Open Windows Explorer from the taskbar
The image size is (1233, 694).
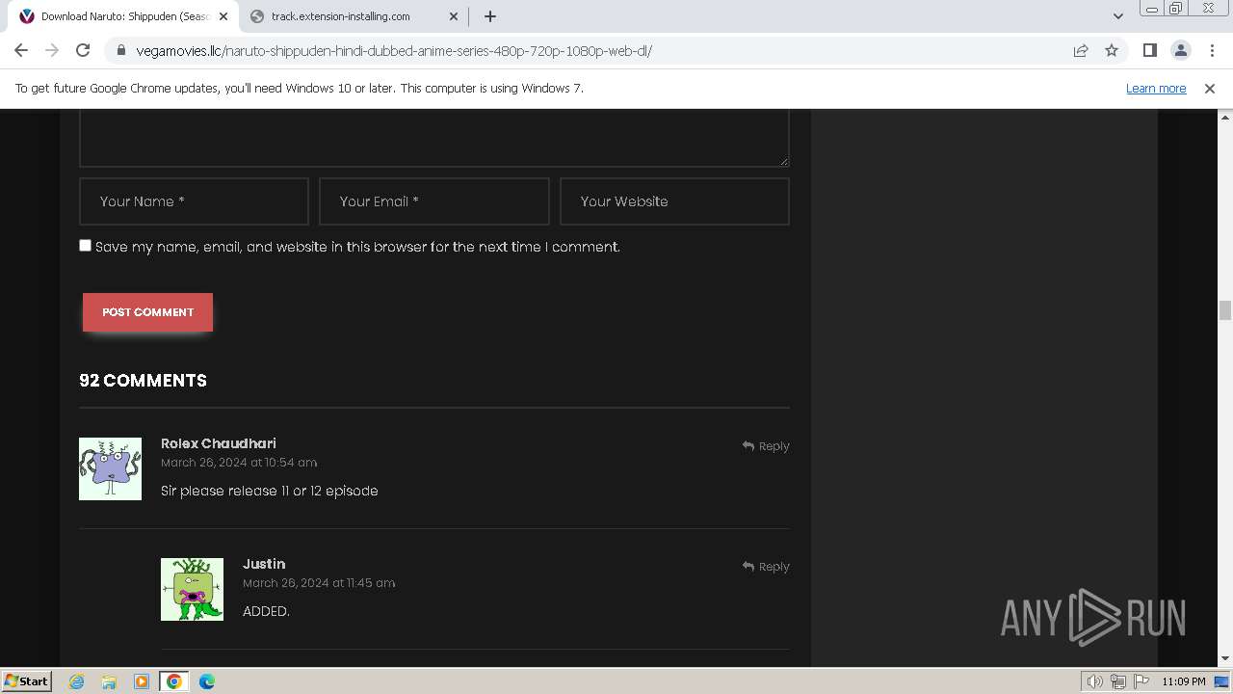pos(109,681)
